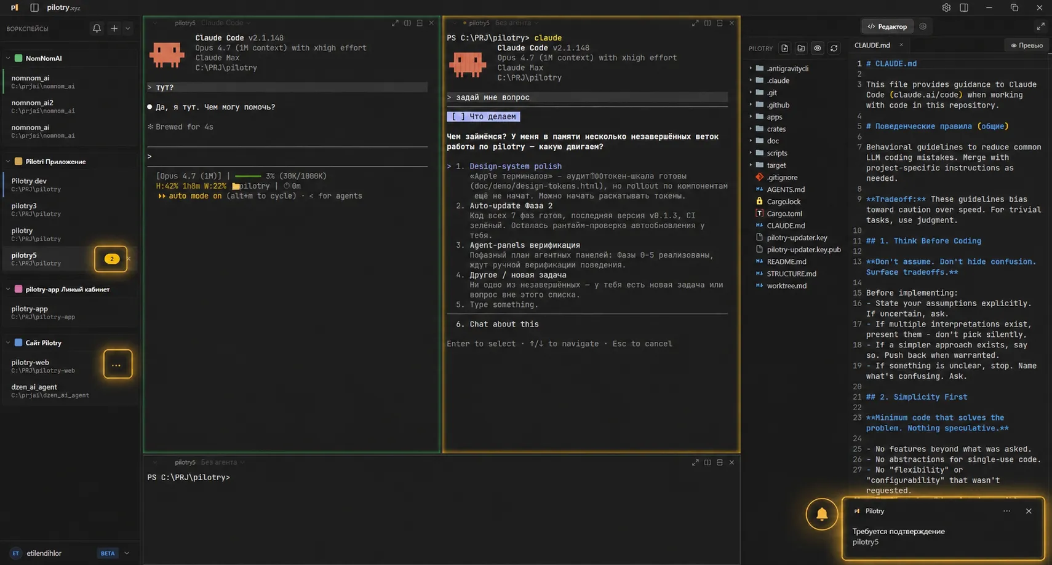
Task: Close the Claude Code terminal pane
Action: pyautogui.click(x=431, y=23)
